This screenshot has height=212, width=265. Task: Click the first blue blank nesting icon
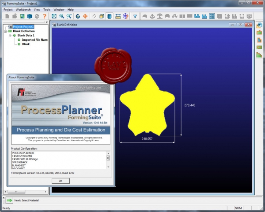point(197,16)
